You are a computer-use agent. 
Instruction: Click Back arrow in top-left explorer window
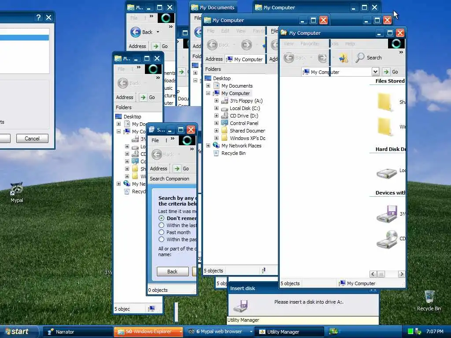point(136,32)
